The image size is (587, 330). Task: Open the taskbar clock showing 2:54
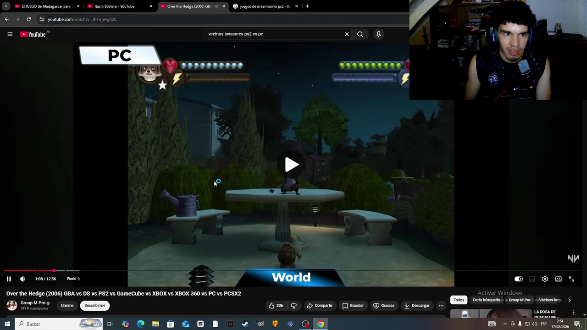pos(559,324)
